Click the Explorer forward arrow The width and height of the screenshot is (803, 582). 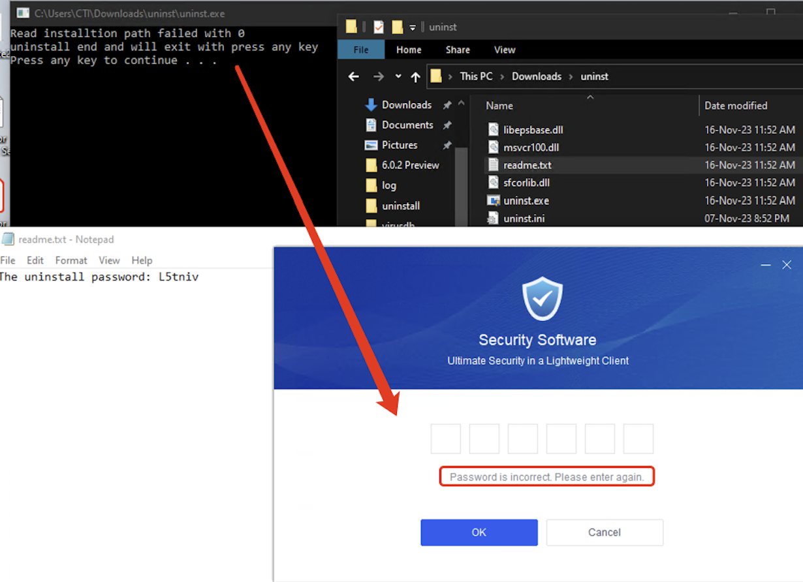coord(379,76)
